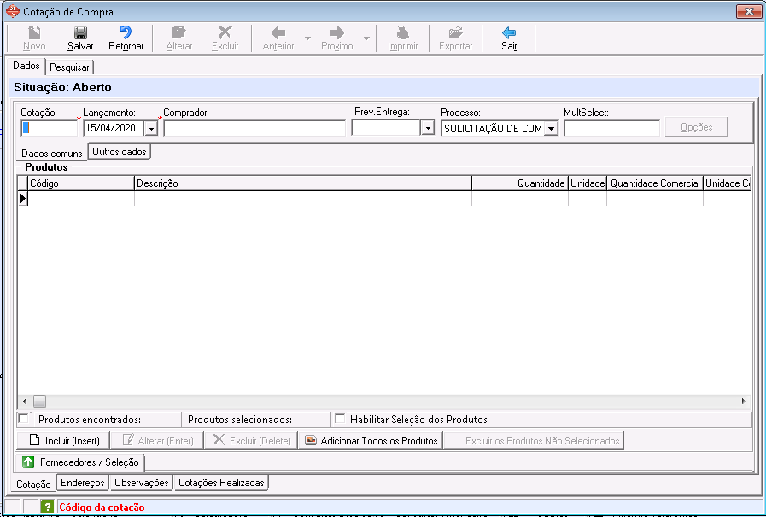Screen dimensions: 766x517
Task: Click into the Comprador field
Action: coord(254,128)
